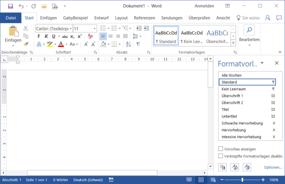Switch to the GabyBeispiel tab
285x184 pixels.
click(x=75, y=18)
